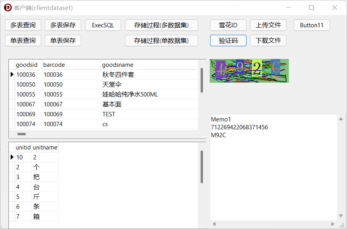Open the 上传文件 button
Image resolution: width=347 pixels, height=229 pixels.
point(268,25)
